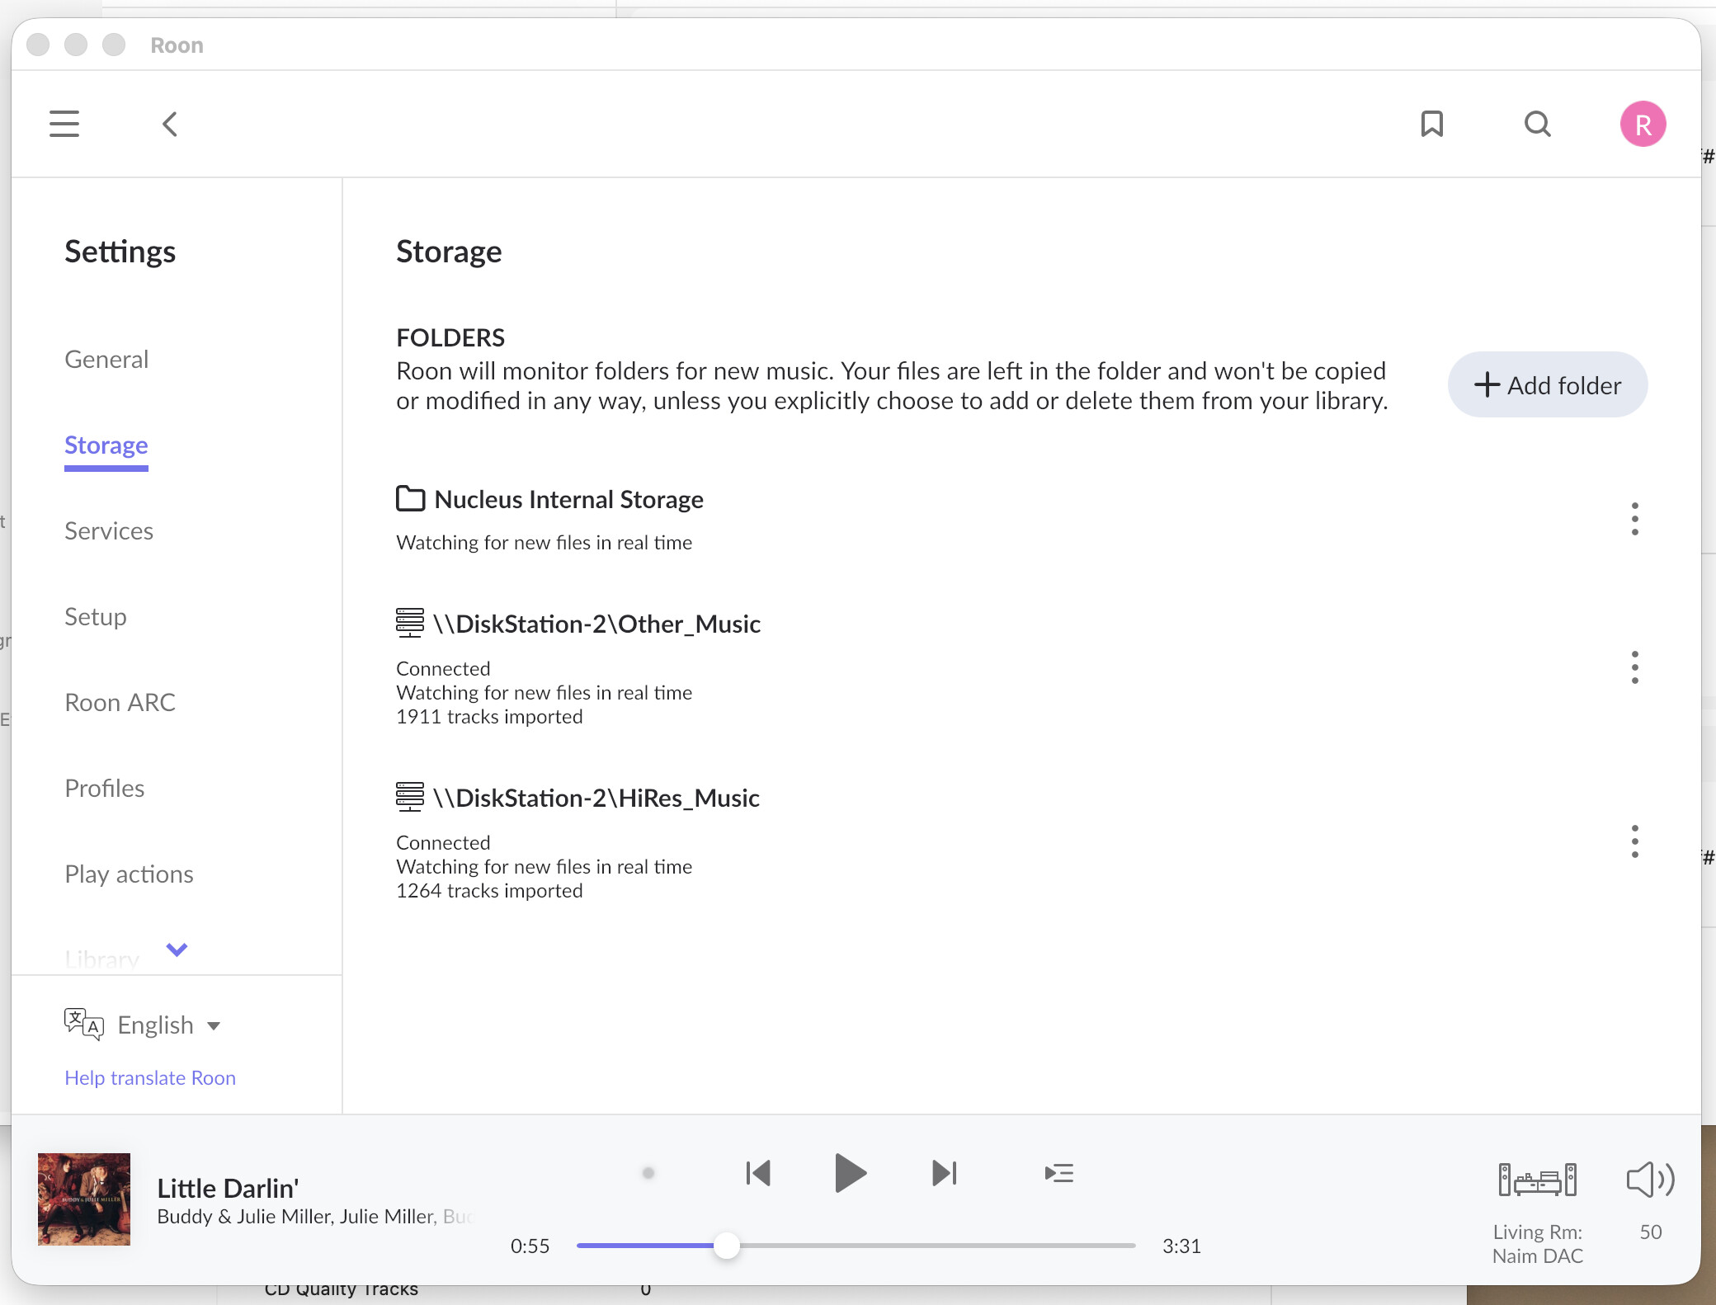This screenshot has width=1716, height=1305.
Task: Open options menu for HiRes_Music folder
Action: point(1634,841)
